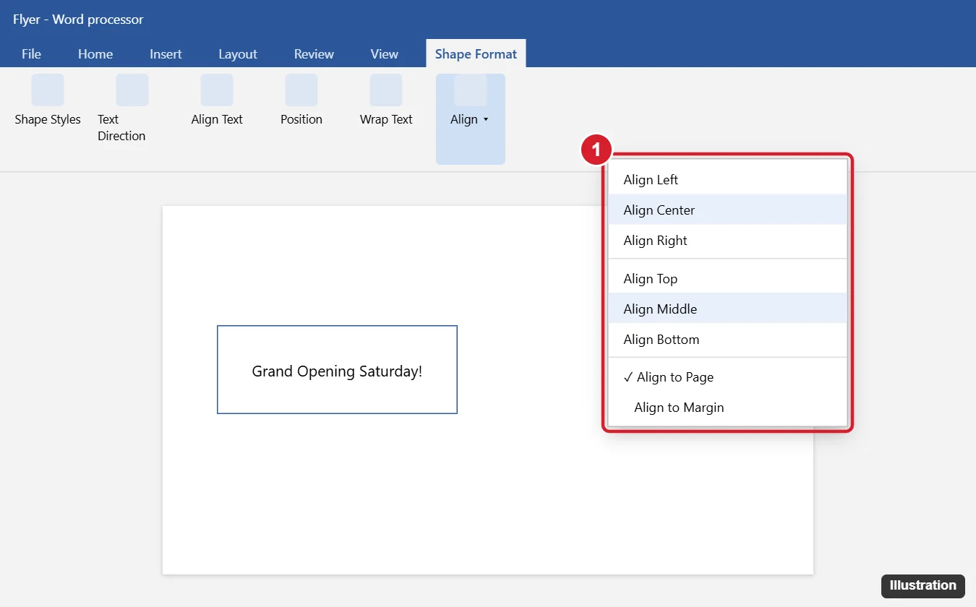Pick Align Middle in the menu
This screenshot has height=607, width=976.
pyautogui.click(x=727, y=309)
